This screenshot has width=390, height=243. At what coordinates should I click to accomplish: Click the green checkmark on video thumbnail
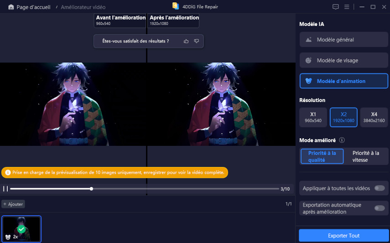(21, 229)
